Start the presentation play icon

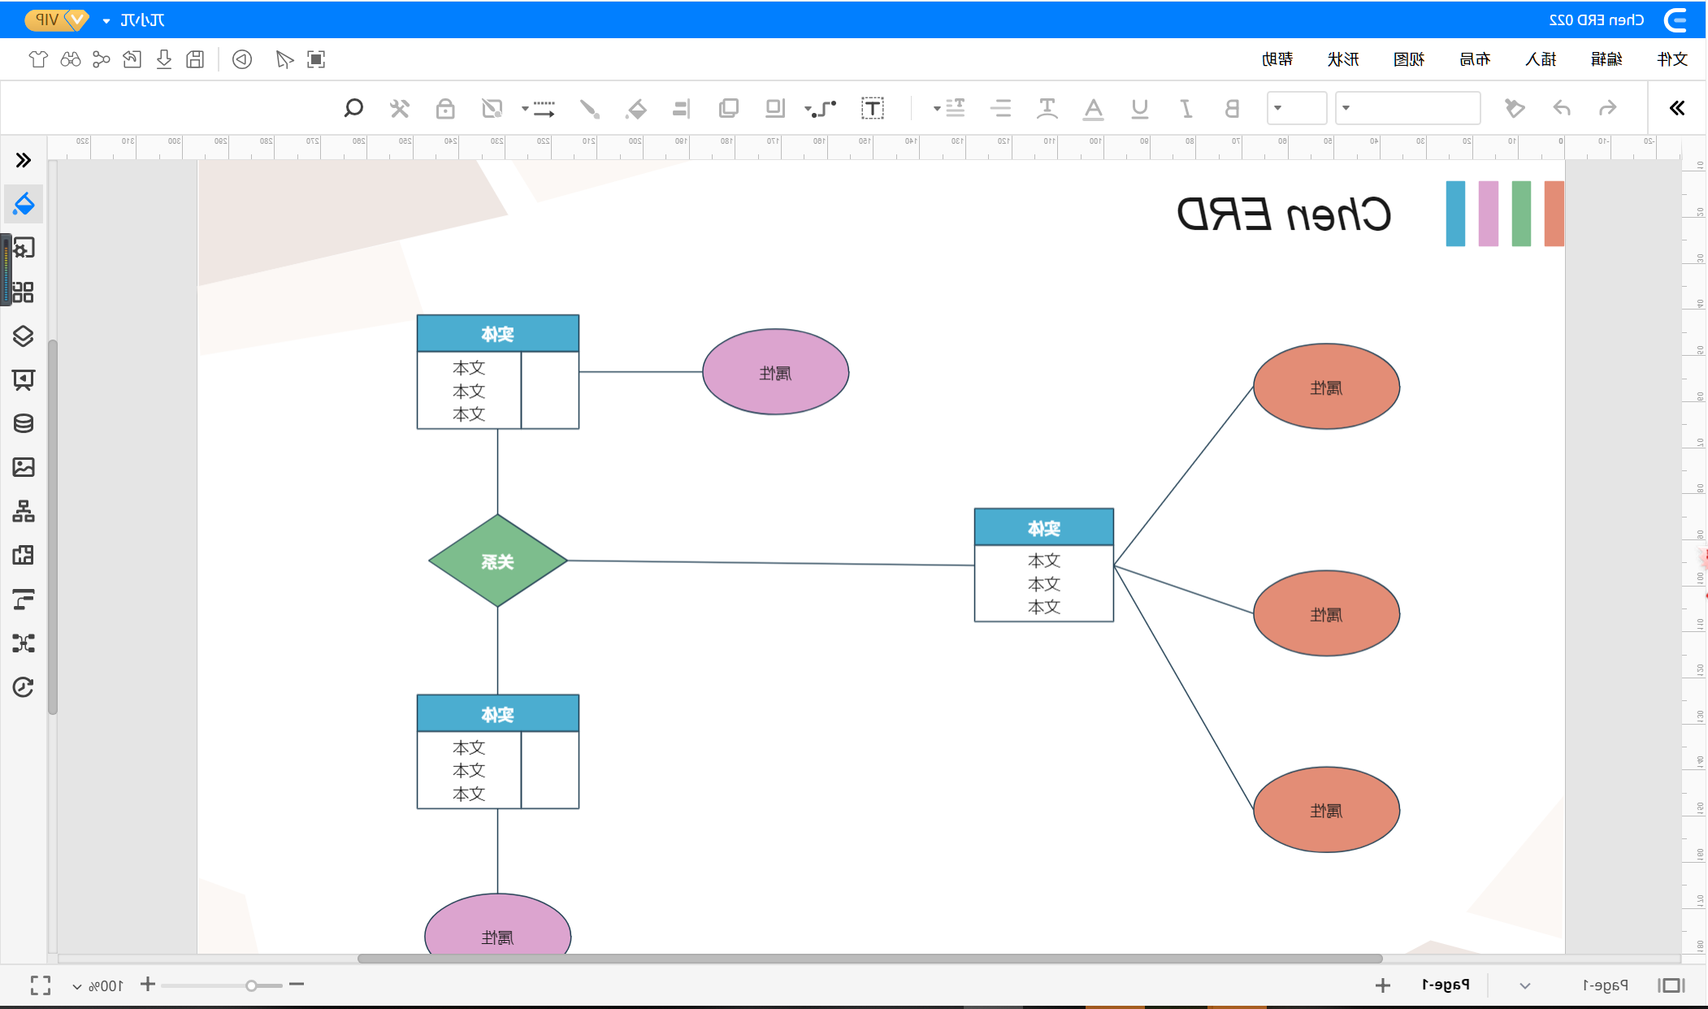[x=242, y=59]
